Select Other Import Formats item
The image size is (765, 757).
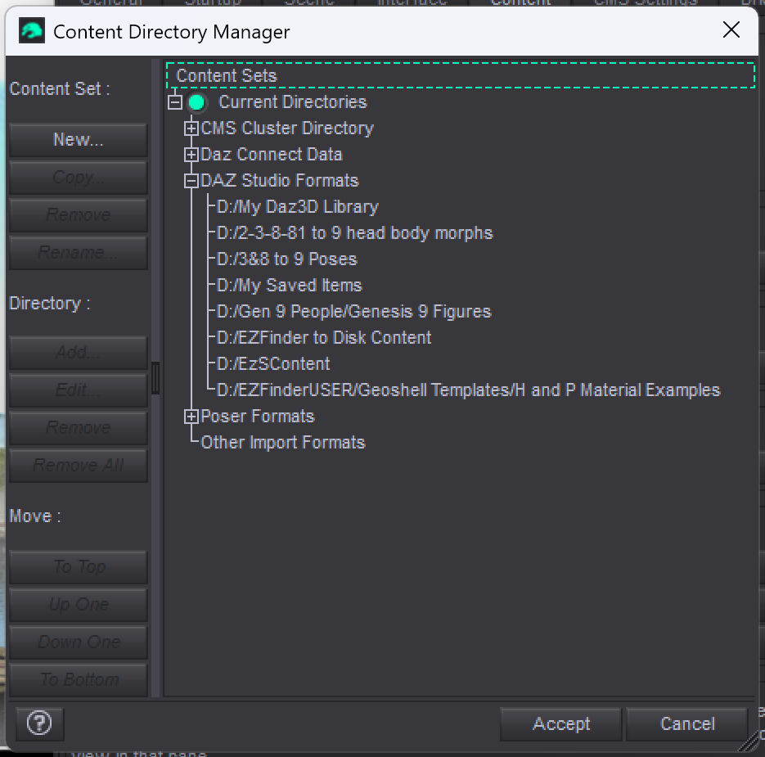pyautogui.click(x=283, y=443)
